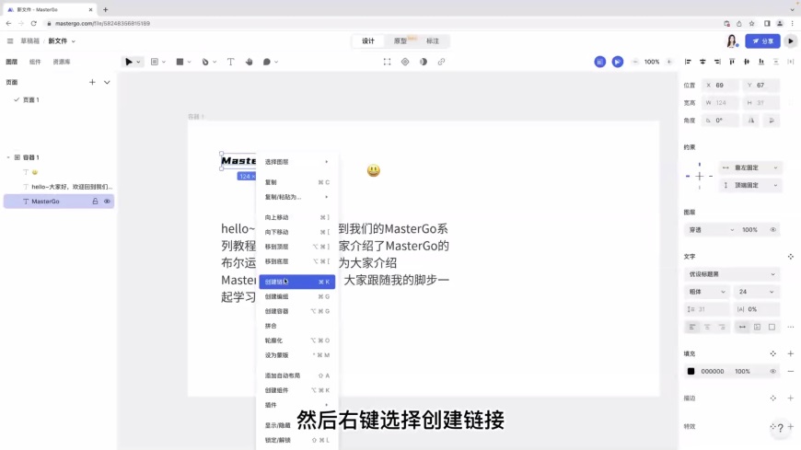Add a new page with plus icon
801x450 pixels.
[x=92, y=82]
